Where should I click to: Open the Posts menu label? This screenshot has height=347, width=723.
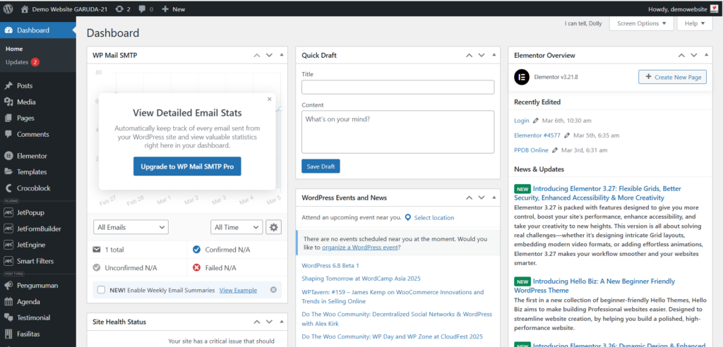point(25,86)
